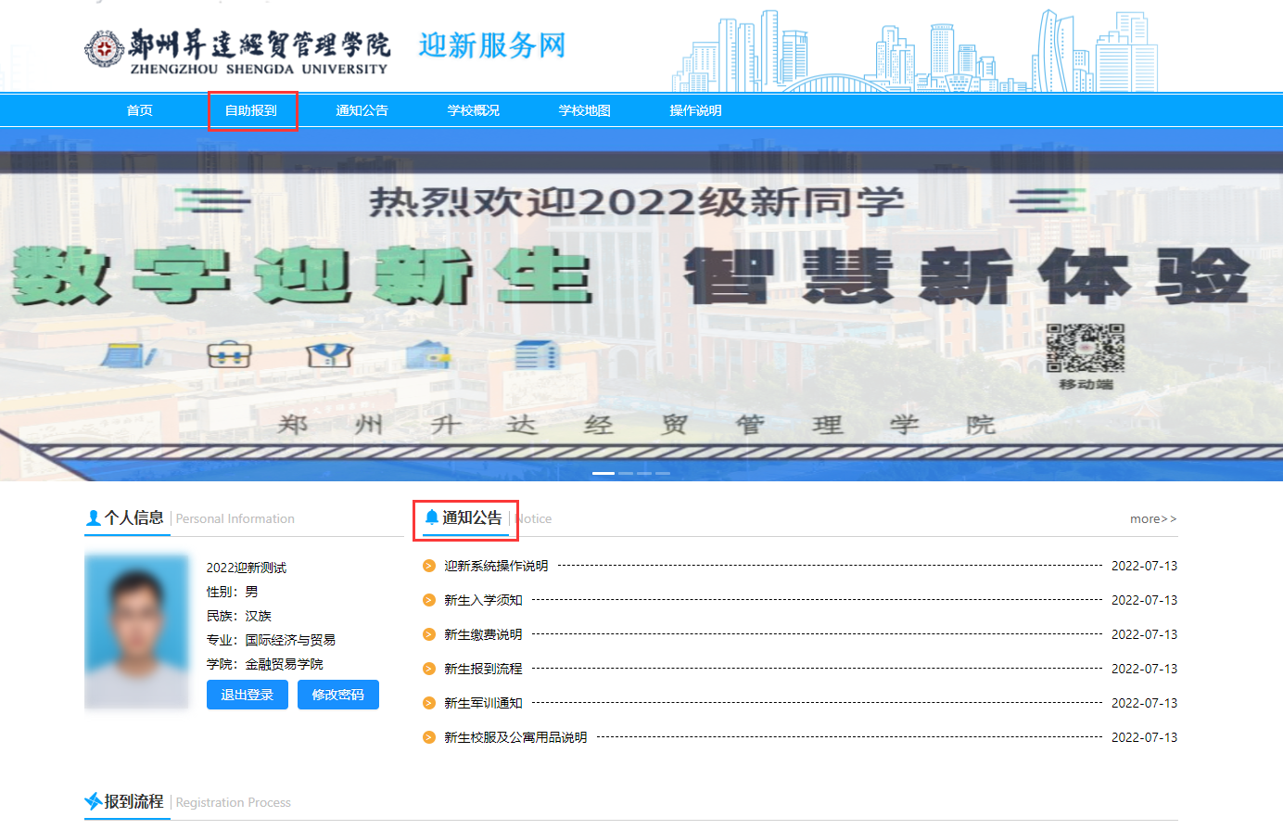Click the student profile photo
This screenshot has width=1283, height=830.
coord(136,632)
